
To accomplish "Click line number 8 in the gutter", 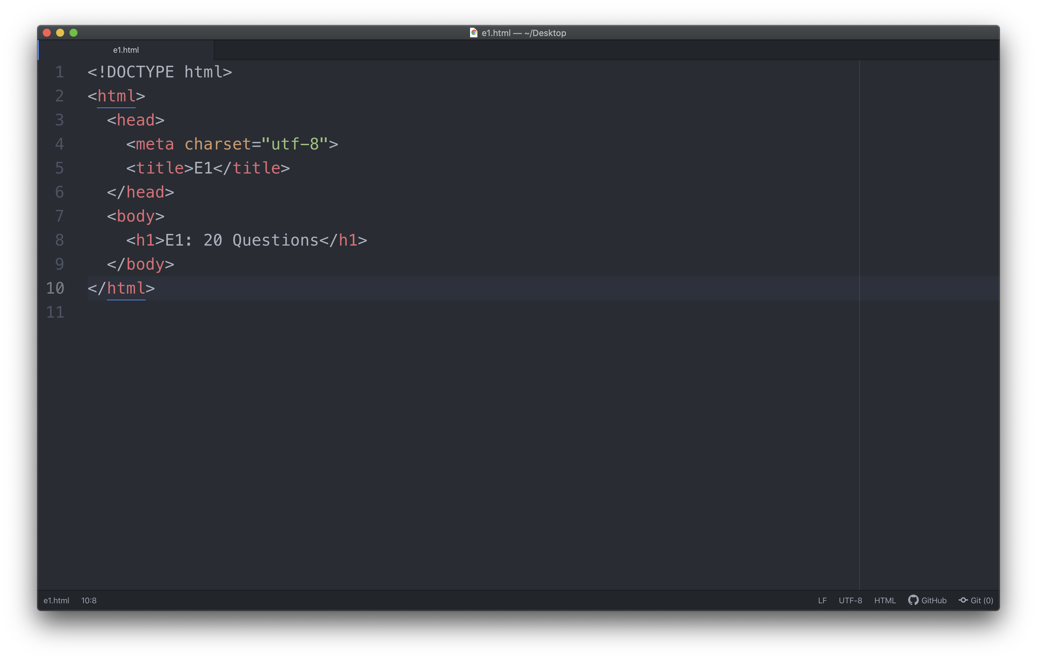I will pyautogui.click(x=59, y=240).
